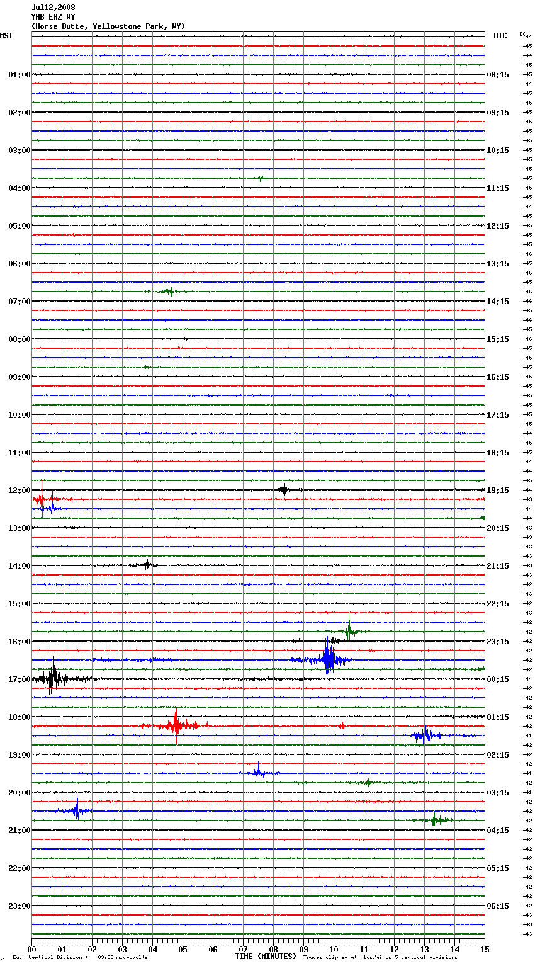This screenshot has width=535, height=966.
Task: Click the MST column header
Action: tap(6, 36)
